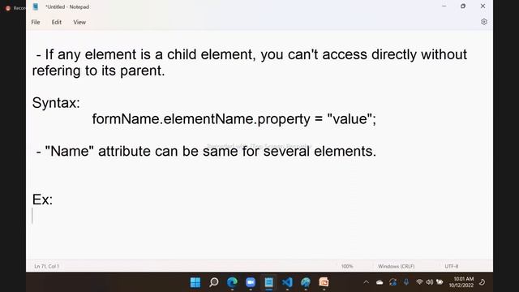Screen dimensions: 519x292
Task: Open PowerPoint from taskbar
Action: point(324,282)
